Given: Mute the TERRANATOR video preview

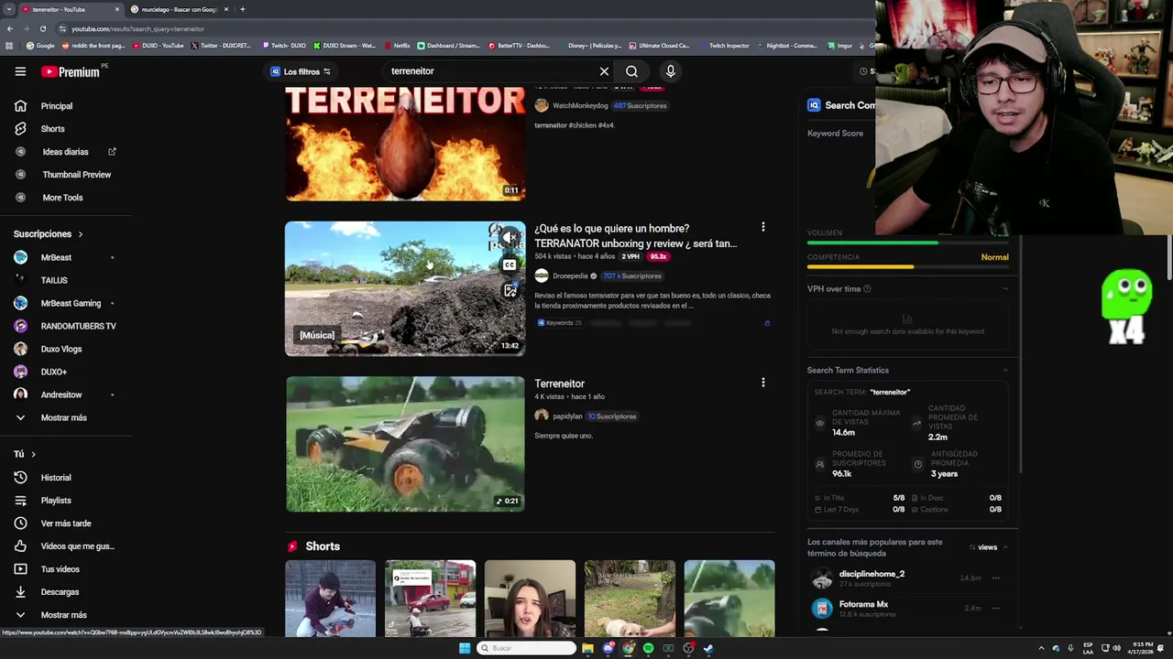Looking at the screenshot, I should click(510, 238).
